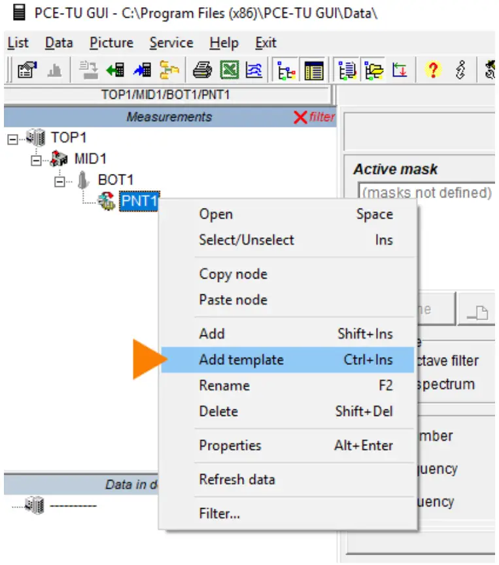
Task: Click the Measurements panel header
Action: point(169,117)
